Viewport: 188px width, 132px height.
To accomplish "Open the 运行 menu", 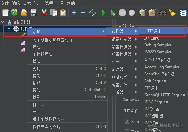I will coord(38,3).
